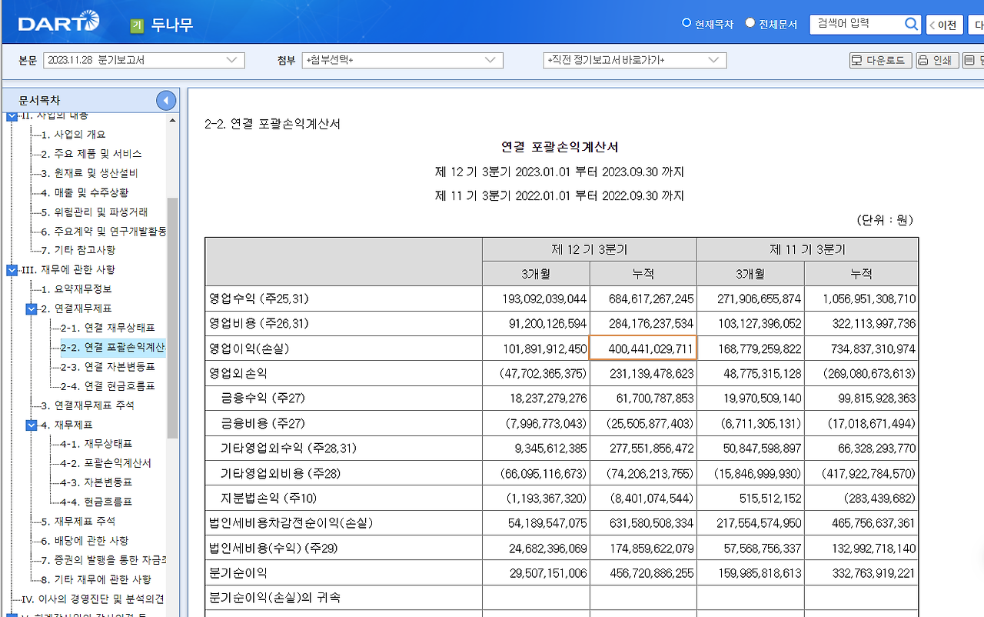Click the green company type badge beside 두나무
984x617 pixels.
tap(137, 25)
